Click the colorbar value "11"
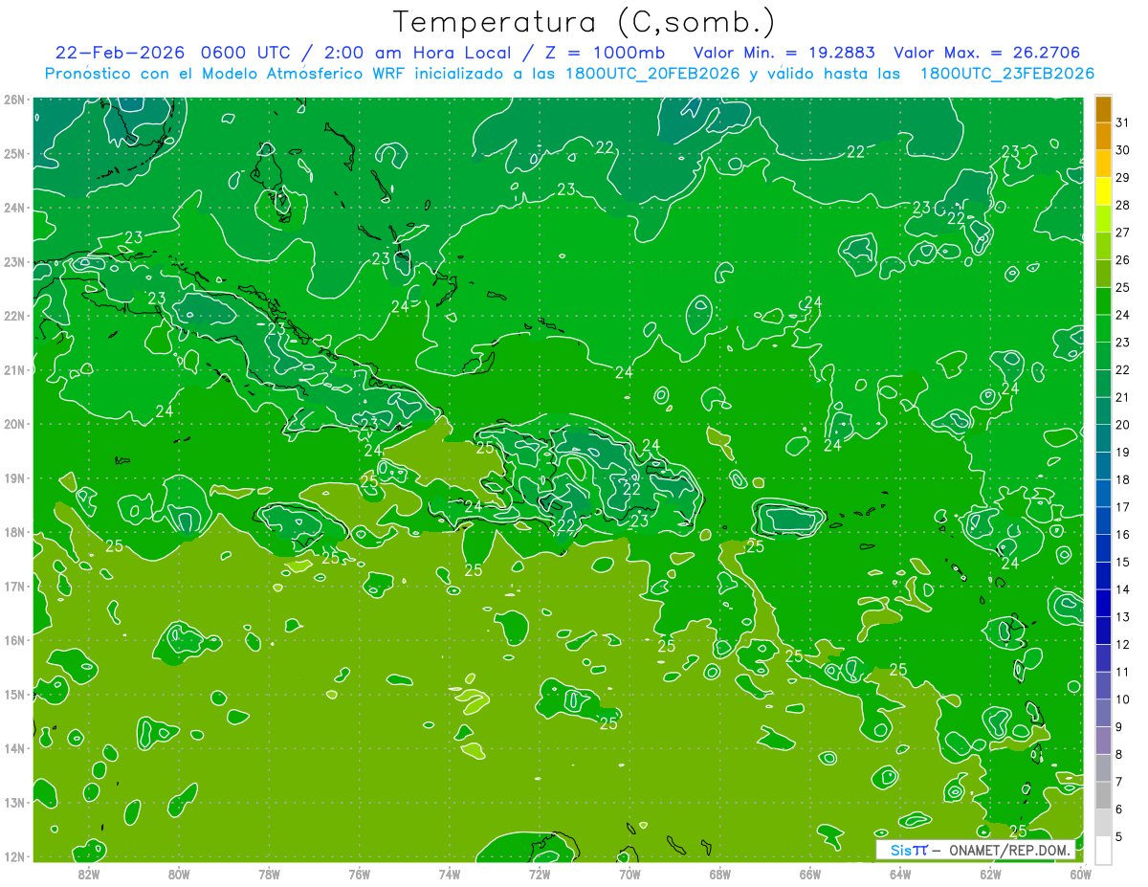This screenshot has height=887, width=1148. tap(1123, 672)
